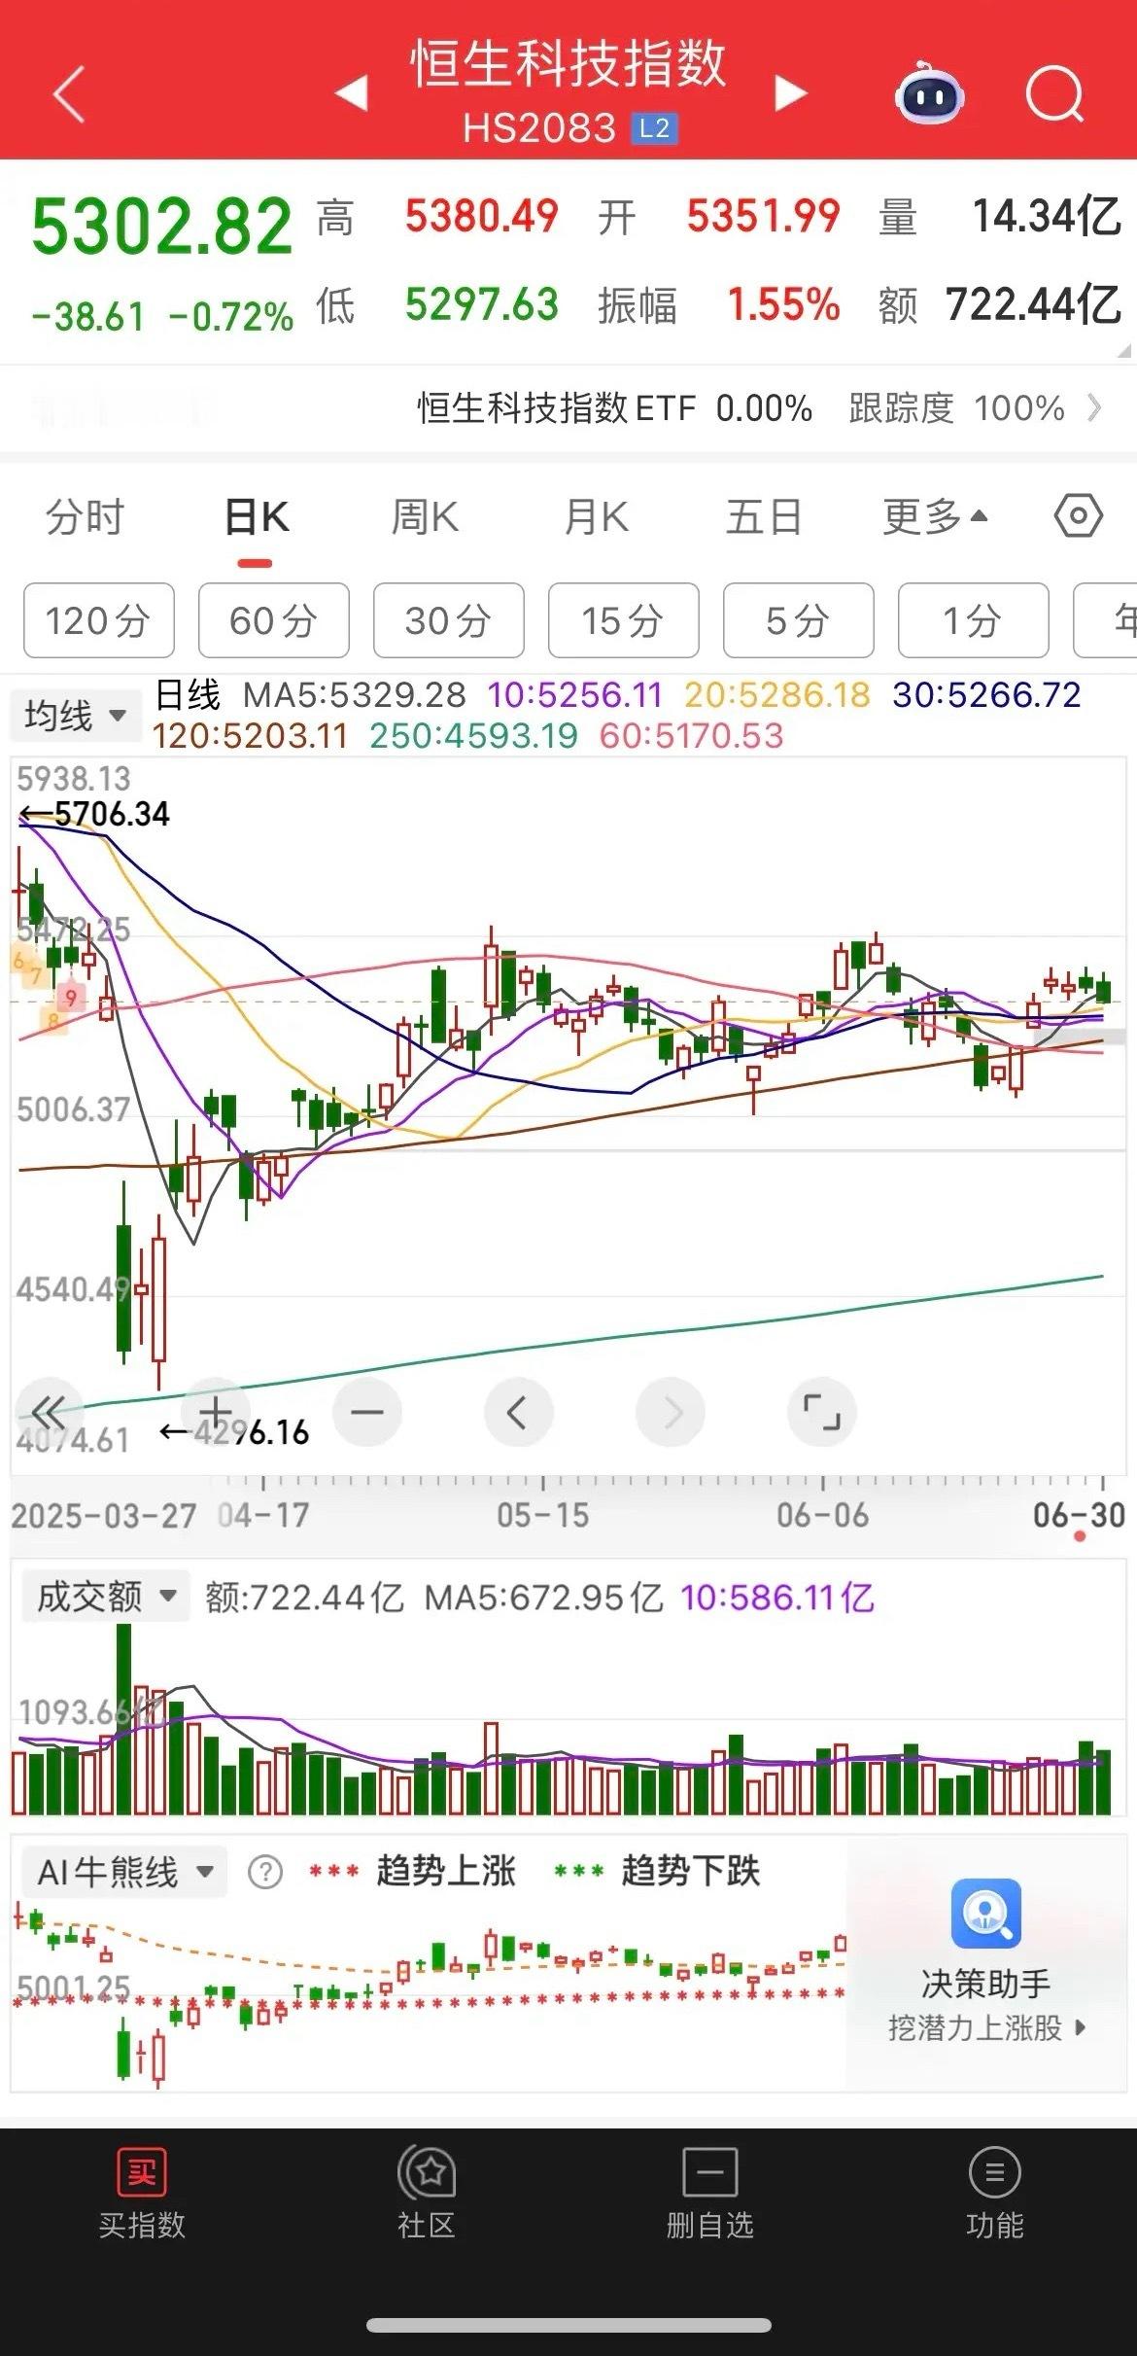The width and height of the screenshot is (1137, 2356).
Task: Tap the 趋势上涨 legend label
Action: [x=446, y=1871]
